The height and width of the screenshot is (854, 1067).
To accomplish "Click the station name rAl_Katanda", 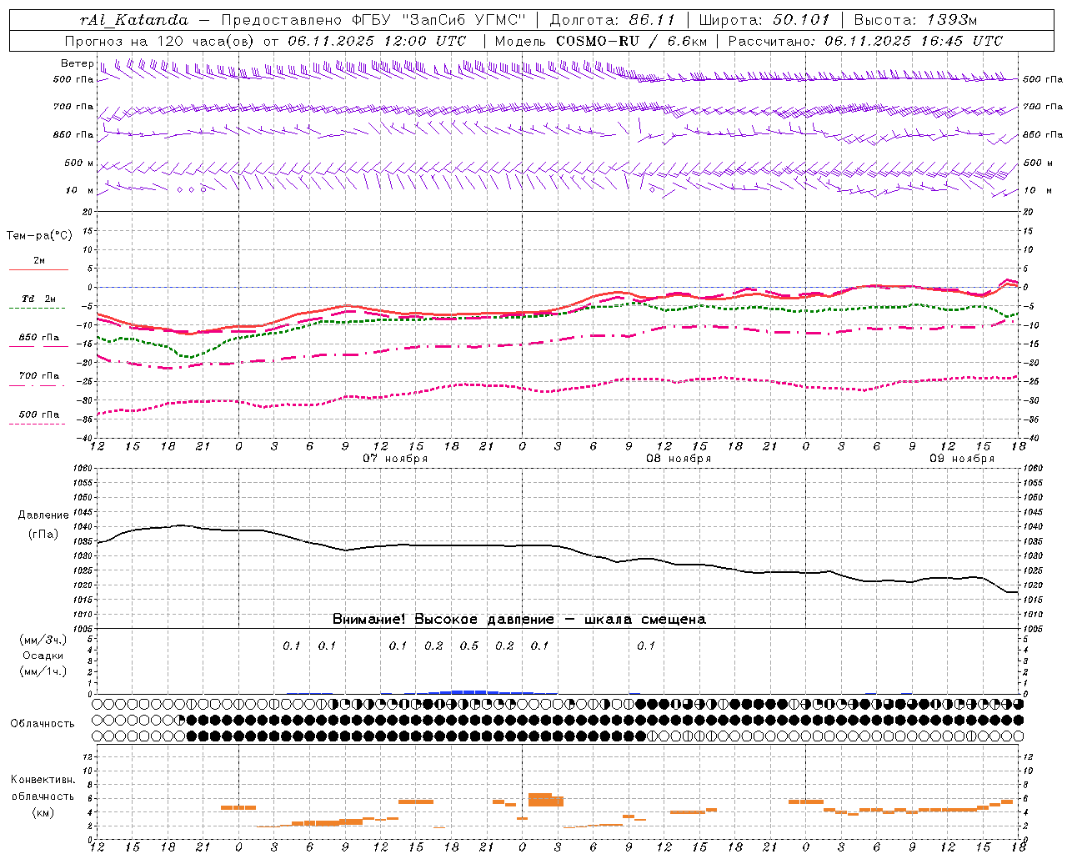I will coord(134,20).
